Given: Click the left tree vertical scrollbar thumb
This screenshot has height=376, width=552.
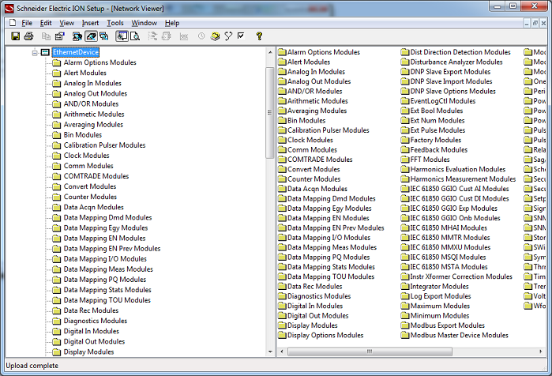Looking at the screenshot, I should 270,113.
